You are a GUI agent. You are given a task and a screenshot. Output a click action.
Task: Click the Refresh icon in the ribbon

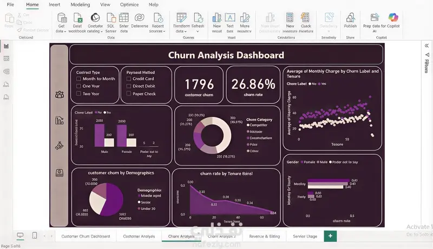click(198, 18)
